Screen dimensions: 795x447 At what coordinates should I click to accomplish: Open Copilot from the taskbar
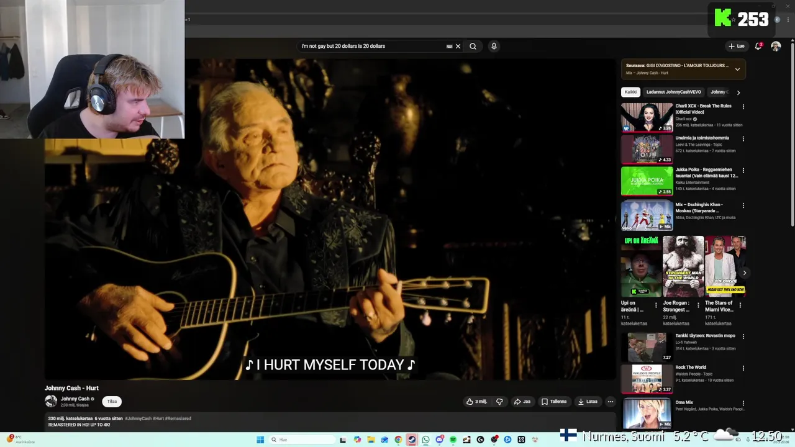(x=357, y=440)
